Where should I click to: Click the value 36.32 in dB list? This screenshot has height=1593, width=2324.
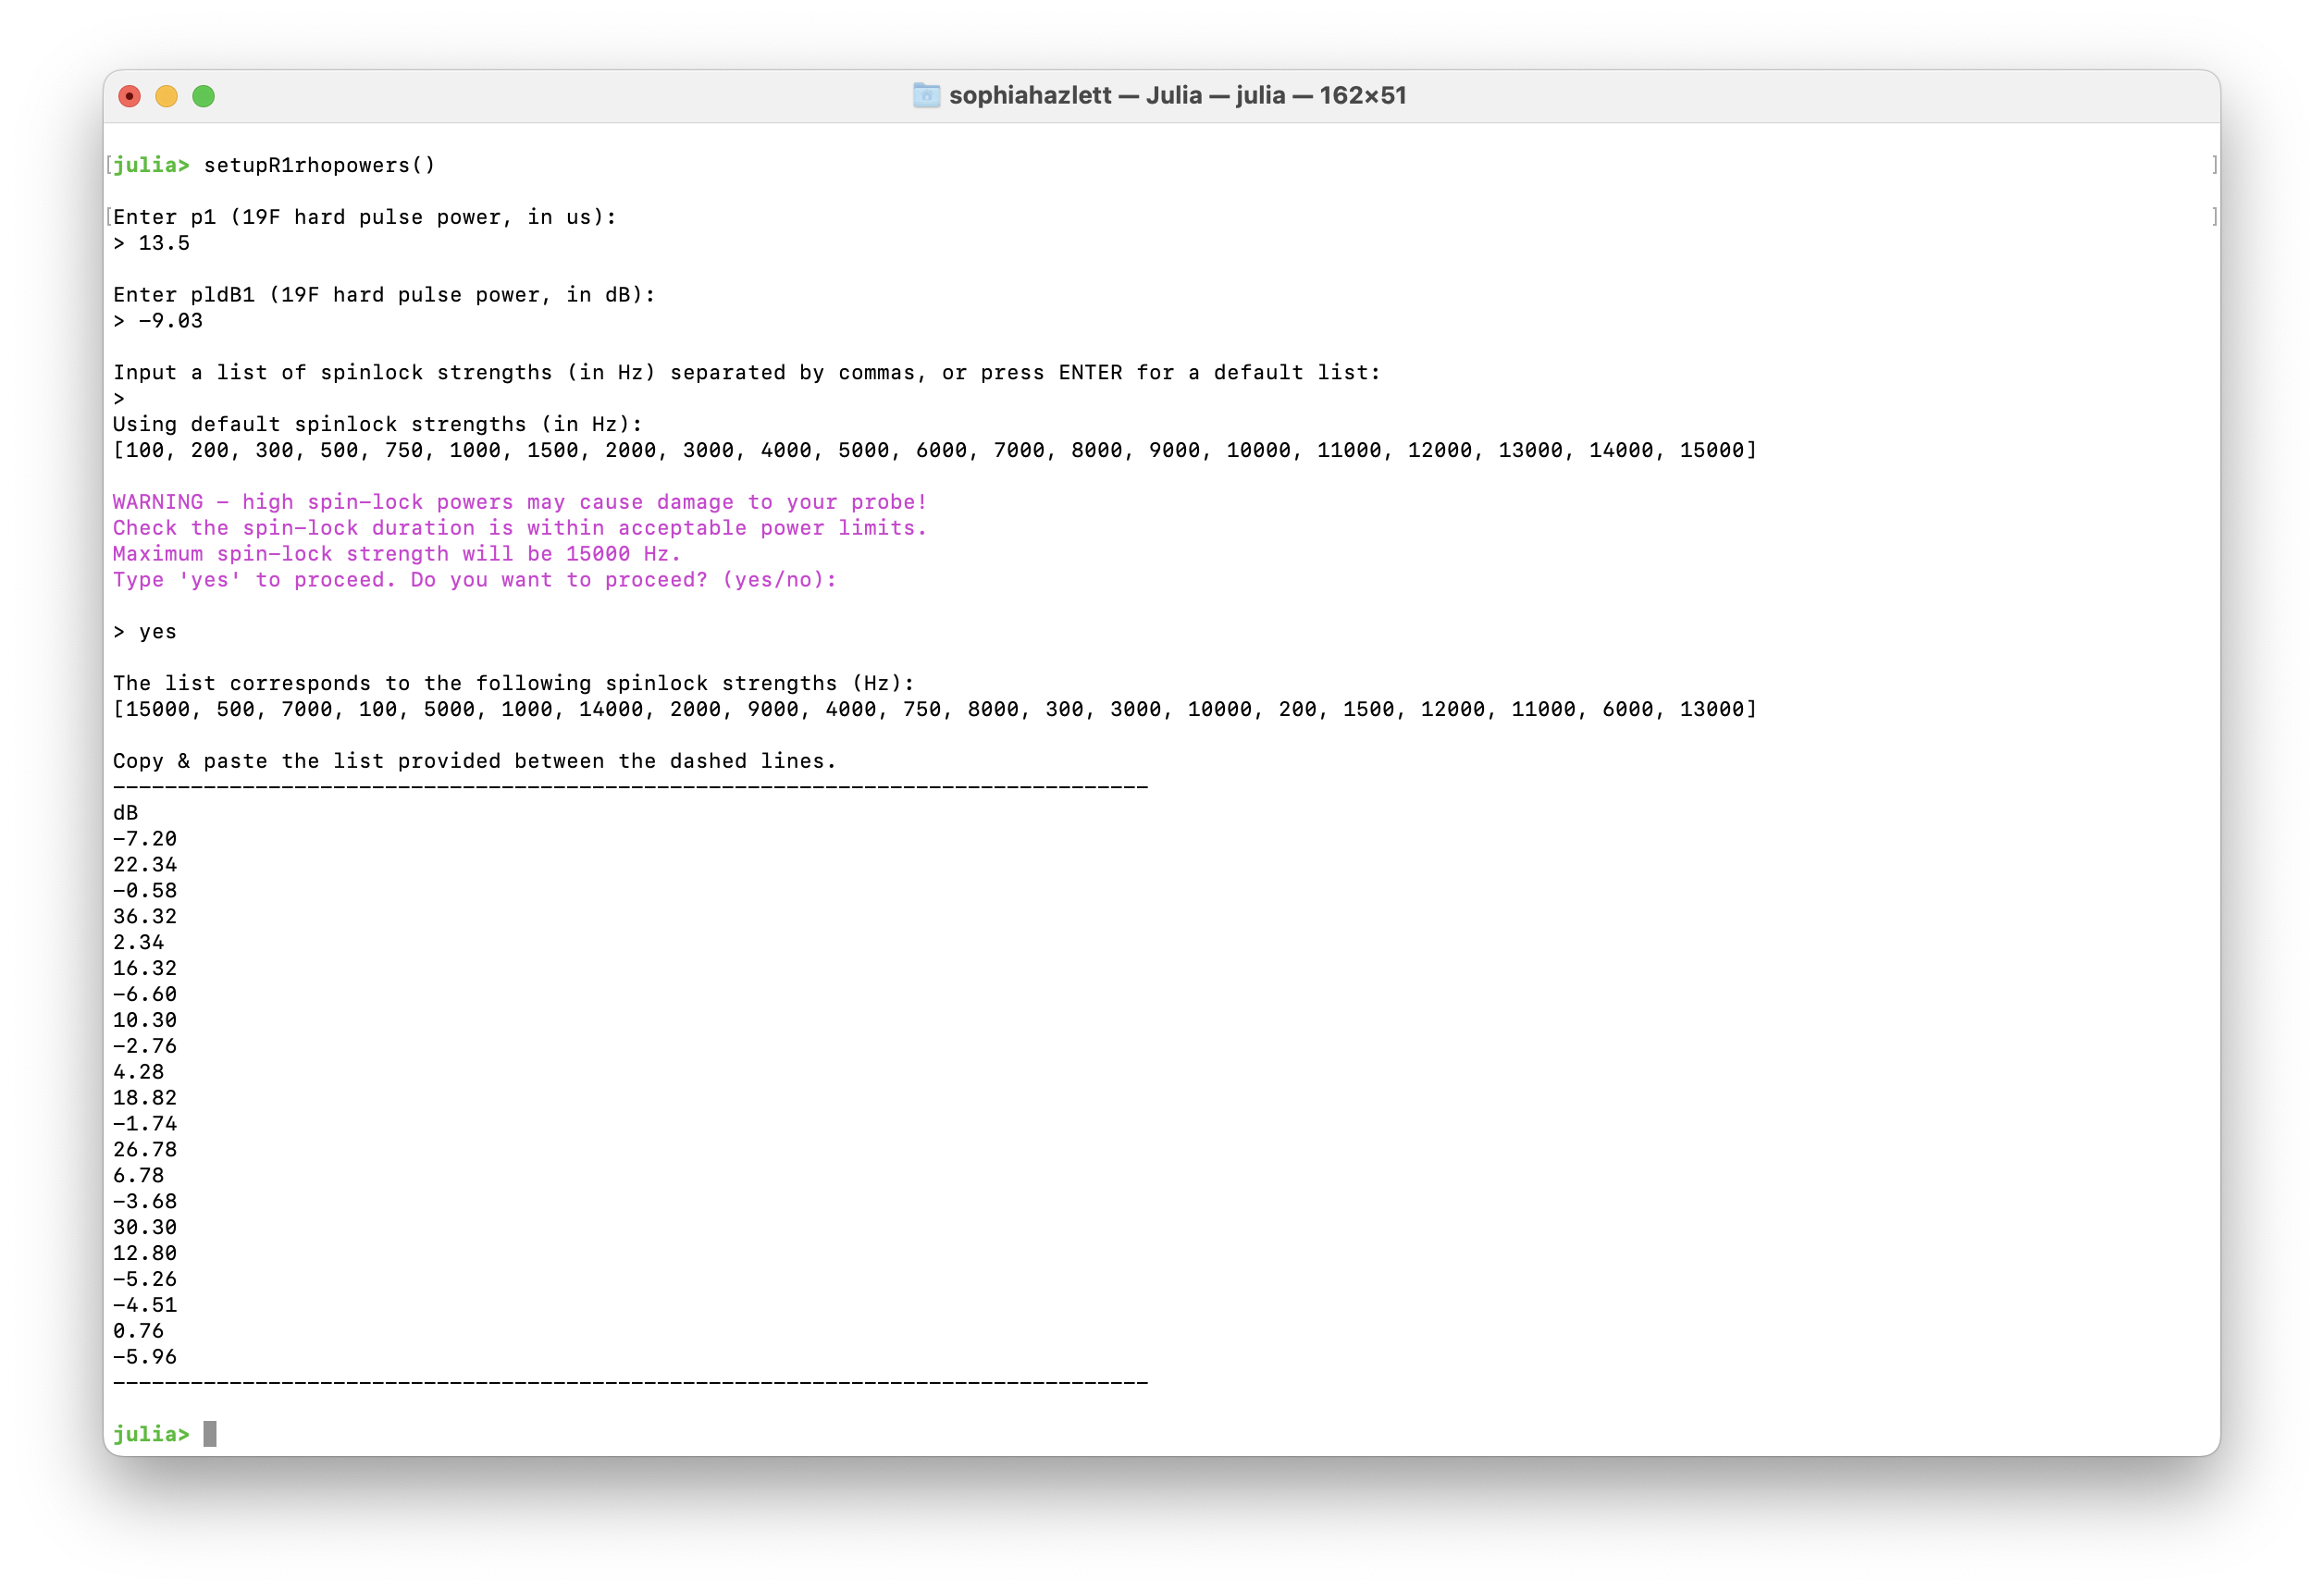pyautogui.click(x=145, y=916)
